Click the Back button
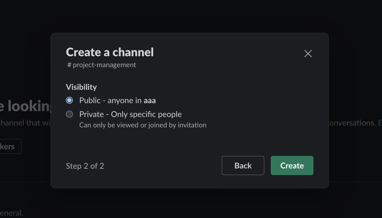Screen dimensions: 382x218 click(243, 165)
